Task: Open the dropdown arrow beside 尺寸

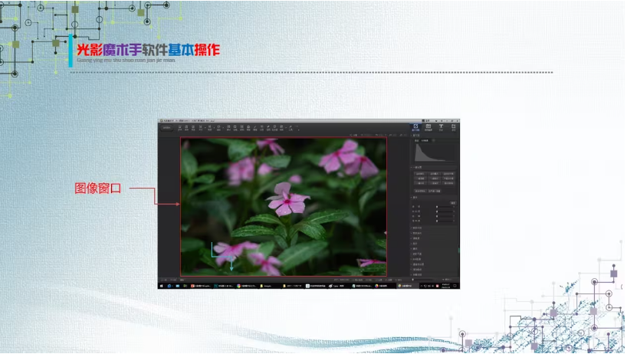Action: coord(205,128)
